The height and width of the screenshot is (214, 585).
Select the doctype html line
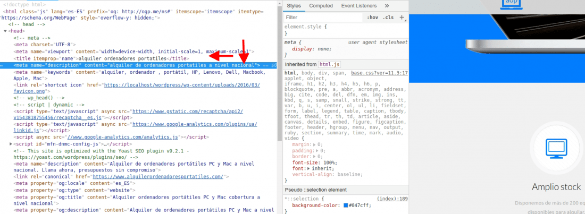pyautogui.click(x=24, y=5)
